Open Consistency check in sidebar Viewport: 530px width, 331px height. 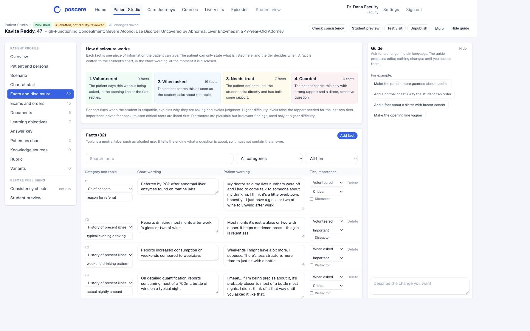pyautogui.click(x=40, y=189)
